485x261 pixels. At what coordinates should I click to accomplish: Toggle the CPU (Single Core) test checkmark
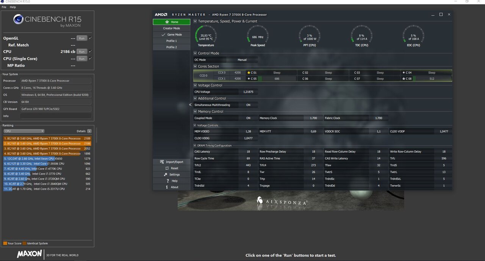(x=90, y=59)
